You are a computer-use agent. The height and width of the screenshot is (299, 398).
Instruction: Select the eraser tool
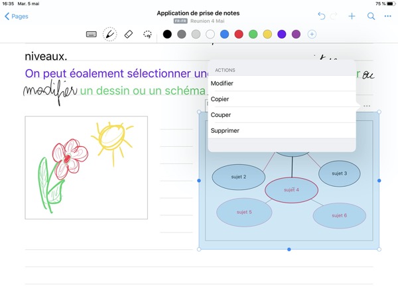tap(129, 34)
